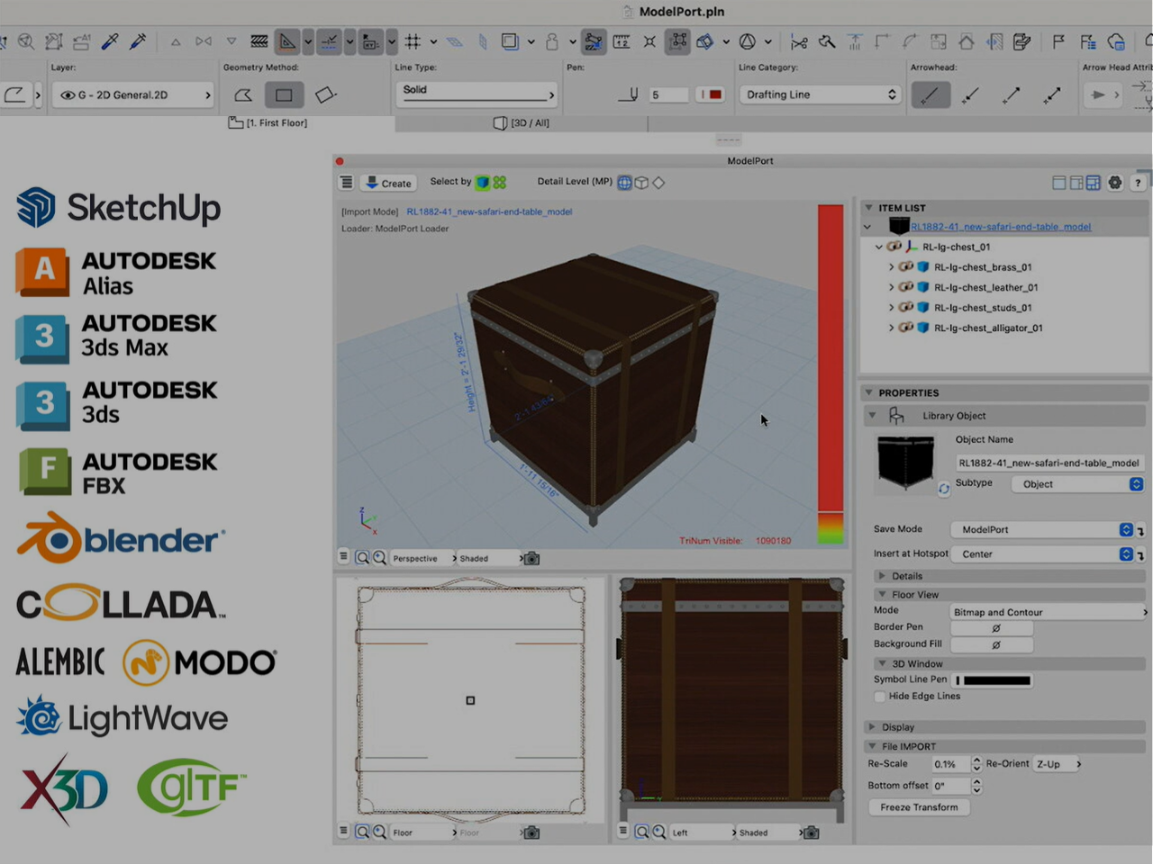Click the Freeze Transform button
1153x864 pixels.
[x=919, y=807]
